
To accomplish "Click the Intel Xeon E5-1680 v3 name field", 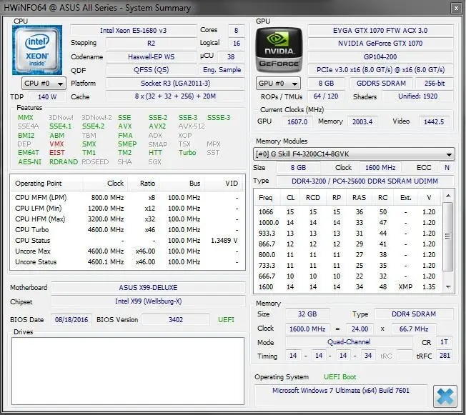I will point(134,30).
